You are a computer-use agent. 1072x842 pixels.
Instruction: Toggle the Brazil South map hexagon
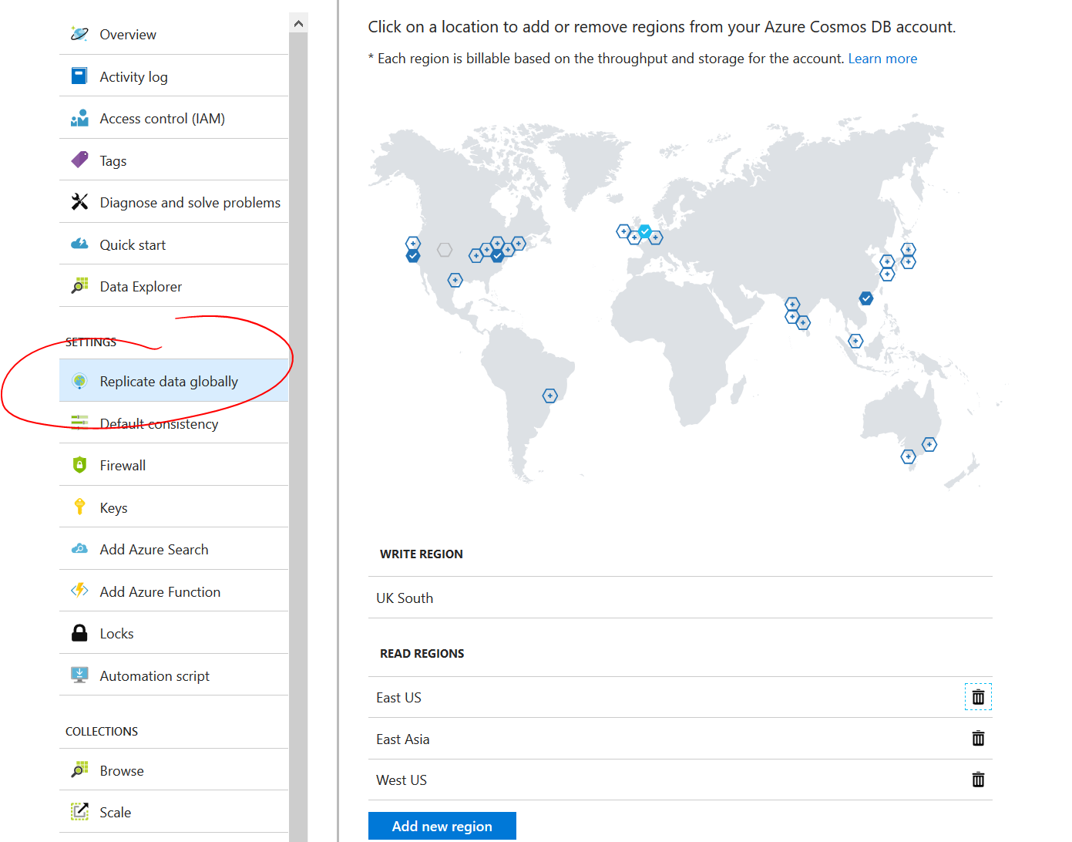point(549,395)
